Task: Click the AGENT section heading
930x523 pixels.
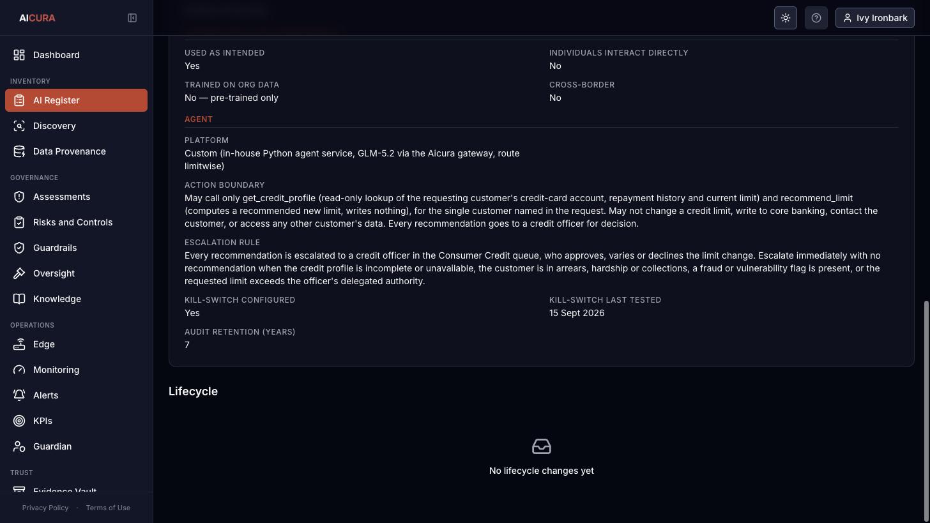Action: coord(199,119)
